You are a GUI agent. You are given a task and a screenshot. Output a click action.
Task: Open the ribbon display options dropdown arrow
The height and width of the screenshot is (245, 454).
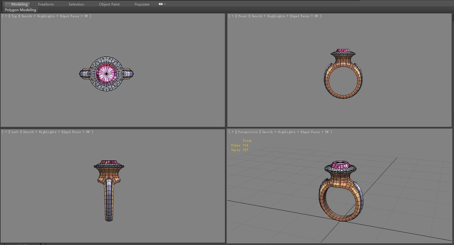pyautogui.click(x=165, y=4)
